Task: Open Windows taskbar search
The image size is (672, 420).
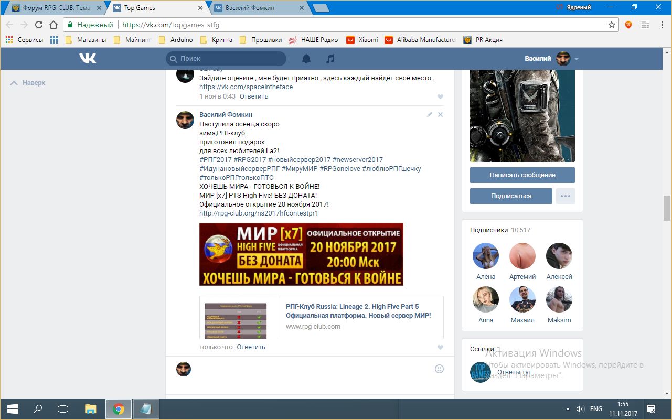Action: pyautogui.click(x=38, y=409)
